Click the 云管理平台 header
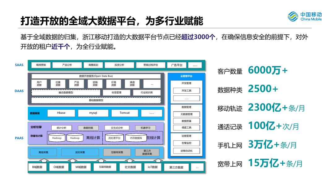330x186 pixels. point(186,76)
